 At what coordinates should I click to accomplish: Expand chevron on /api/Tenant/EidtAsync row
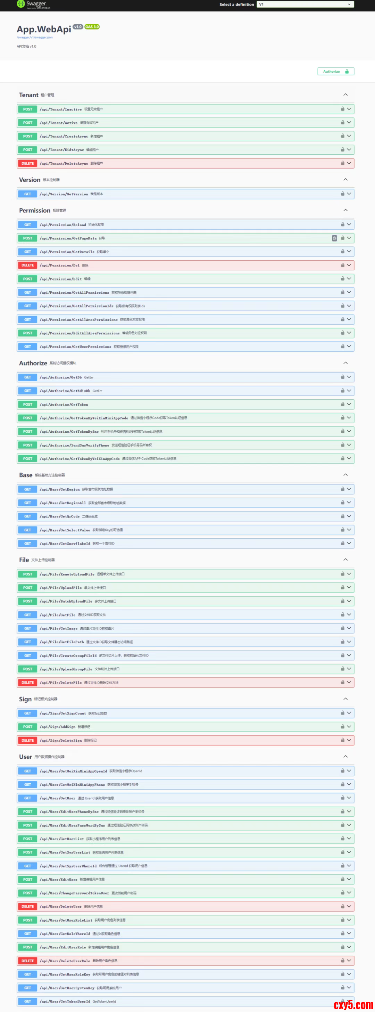[x=349, y=150]
